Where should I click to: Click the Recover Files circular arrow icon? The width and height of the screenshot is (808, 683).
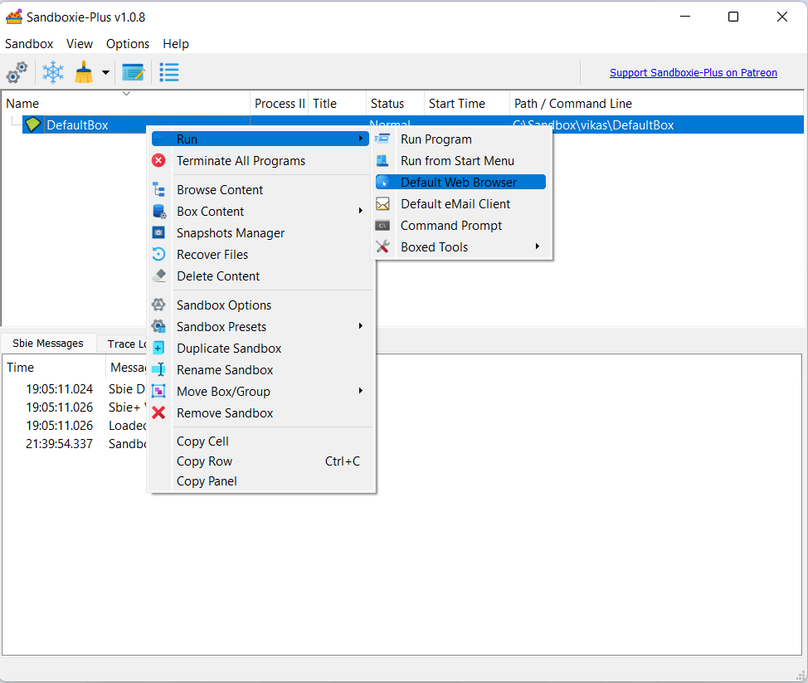pyautogui.click(x=158, y=254)
